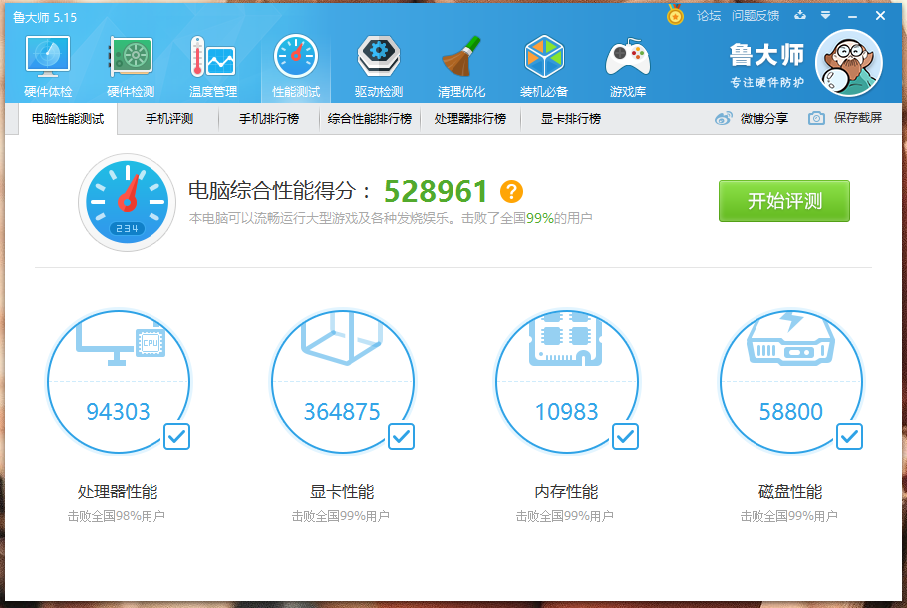Click the download tray icon in title bar
Image resolution: width=907 pixels, height=608 pixels.
pyautogui.click(x=800, y=15)
